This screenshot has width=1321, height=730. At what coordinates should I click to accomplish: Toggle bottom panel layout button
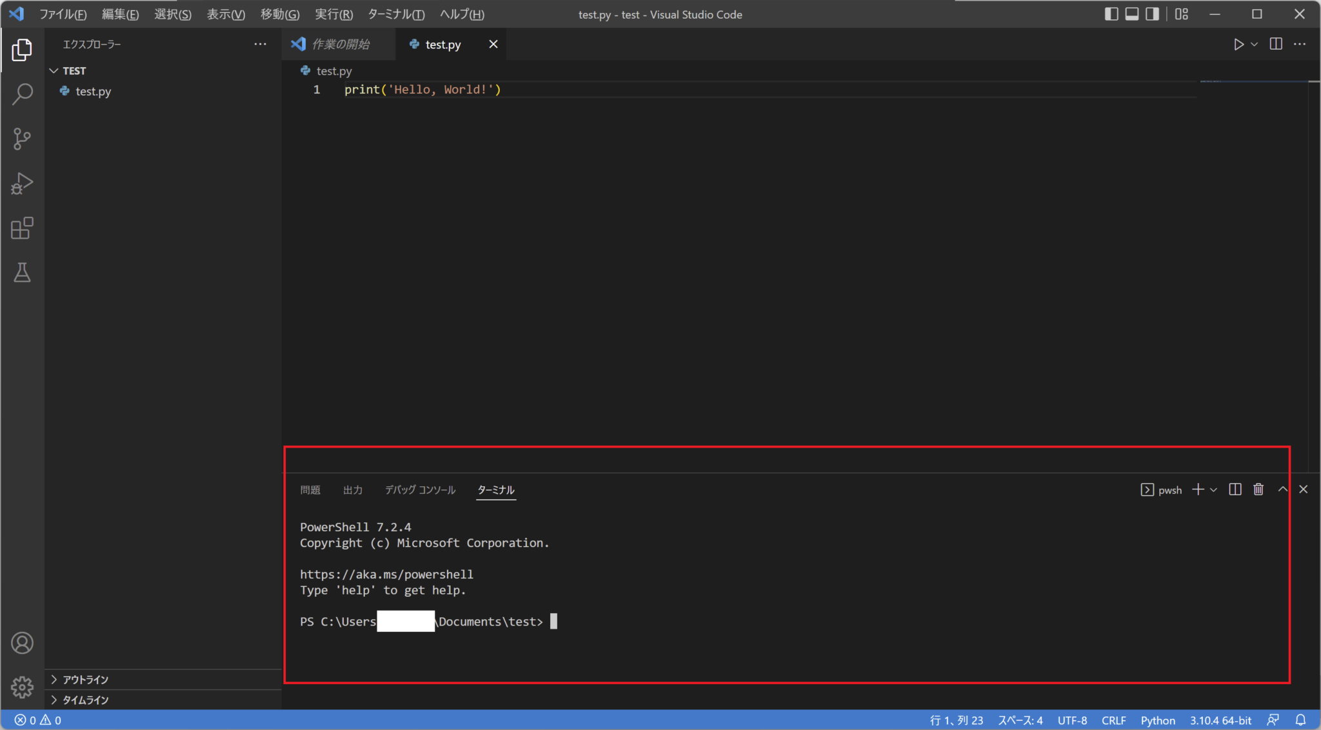[1132, 14]
